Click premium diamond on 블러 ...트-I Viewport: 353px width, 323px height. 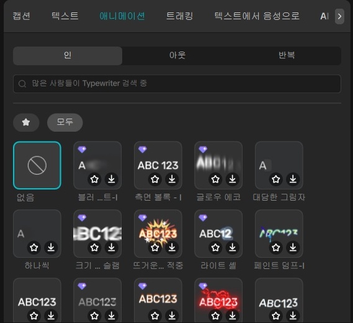coord(82,149)
